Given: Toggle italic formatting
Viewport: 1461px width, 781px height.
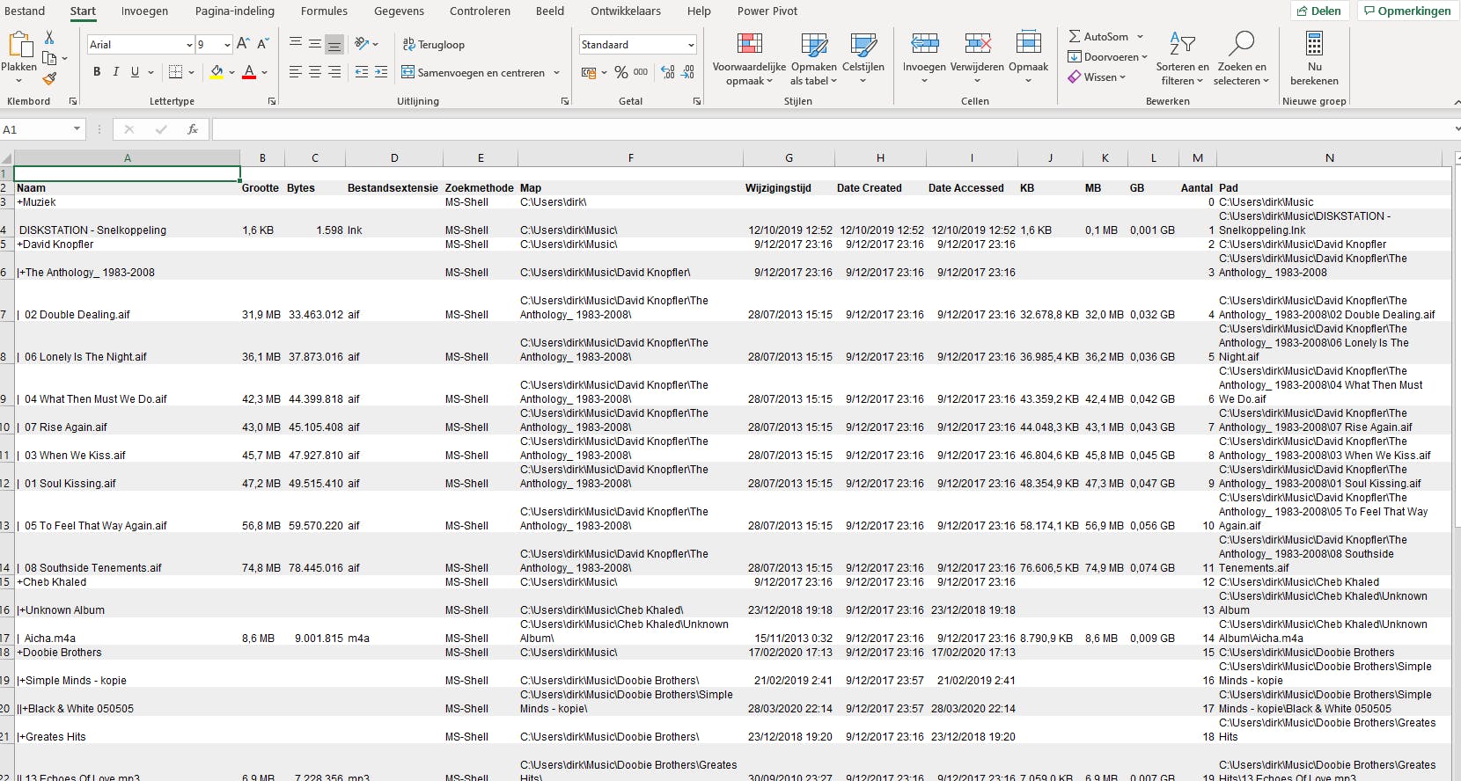Looking at the screenshot, I should pyautogui.click(x=115, y=72).
